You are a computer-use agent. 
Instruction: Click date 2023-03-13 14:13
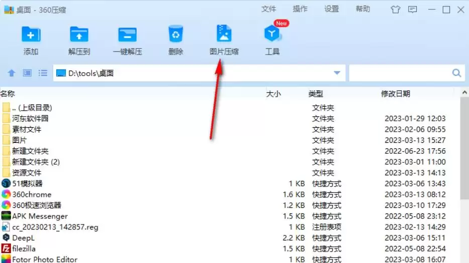point(415,173)
